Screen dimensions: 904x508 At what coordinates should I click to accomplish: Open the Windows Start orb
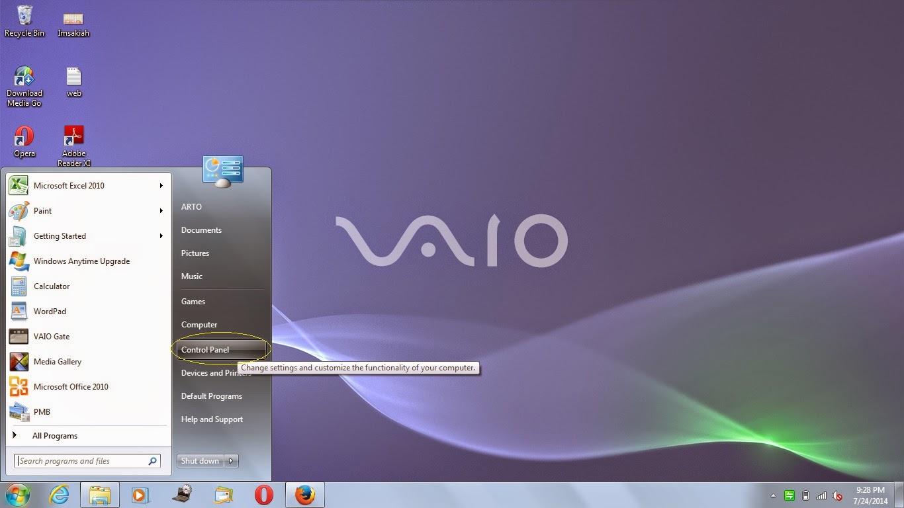(18, 495)
